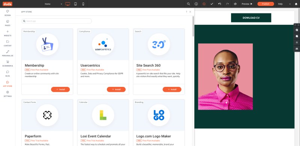Click the Usercentrics app title
Image resolution: width=300 pixels, height=146 pixels.
90,66
